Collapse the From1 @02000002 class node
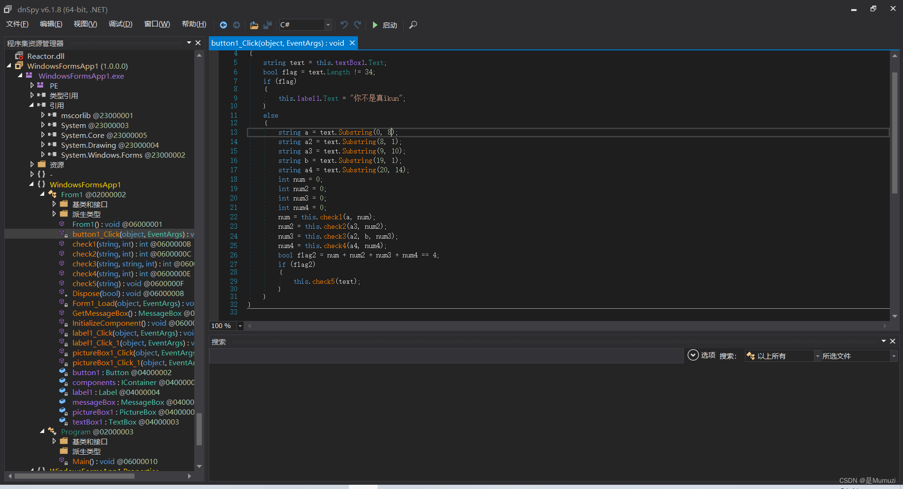 [x=43, y=194]
